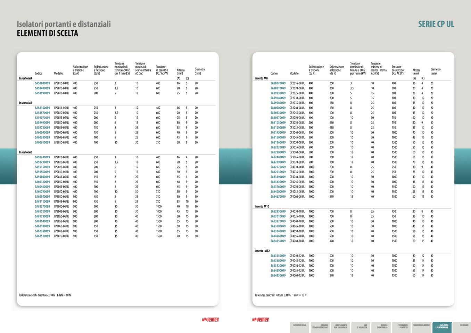
Task: Open the Misura e Controllo tab
Action: (382, 326)
